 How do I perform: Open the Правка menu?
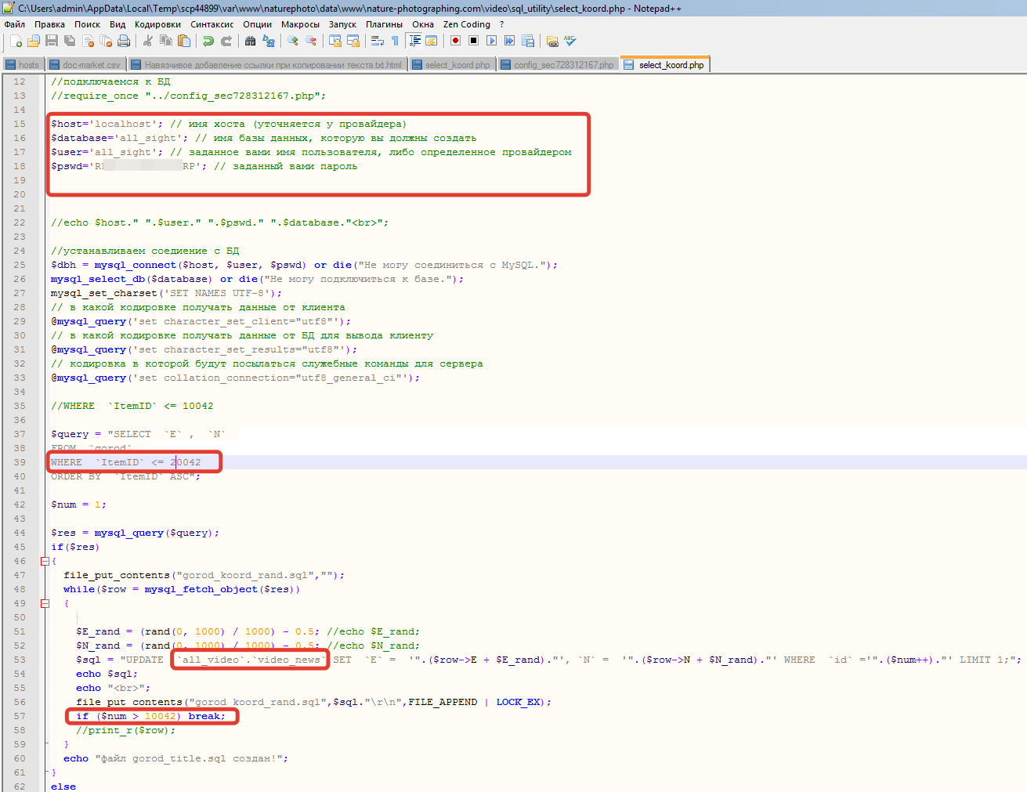coord(49,24)
